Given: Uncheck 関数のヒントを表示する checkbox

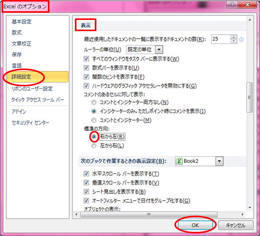Looking at the screenshot, I should [x=86, y=77].
